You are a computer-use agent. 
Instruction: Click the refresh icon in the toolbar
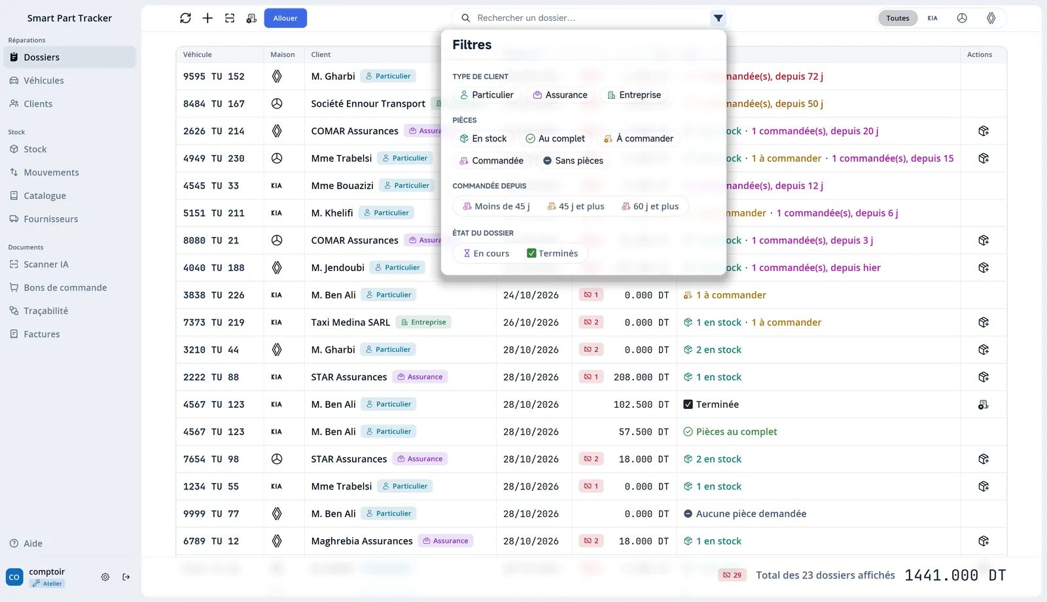click(x=185, y=18)
